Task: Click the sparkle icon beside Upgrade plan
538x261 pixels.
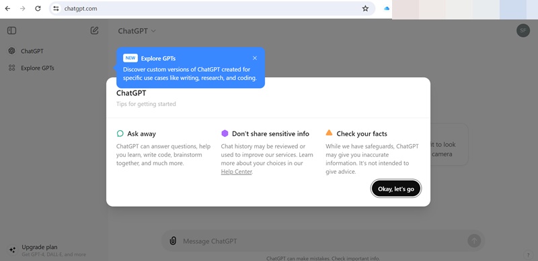Action: (12, 250)
